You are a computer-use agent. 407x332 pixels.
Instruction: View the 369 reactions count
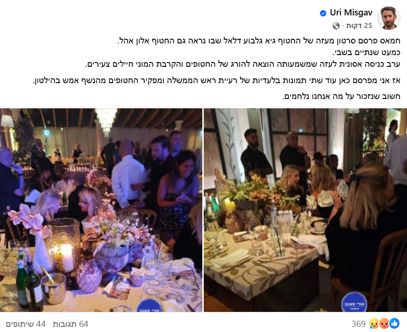click(358, 324)
